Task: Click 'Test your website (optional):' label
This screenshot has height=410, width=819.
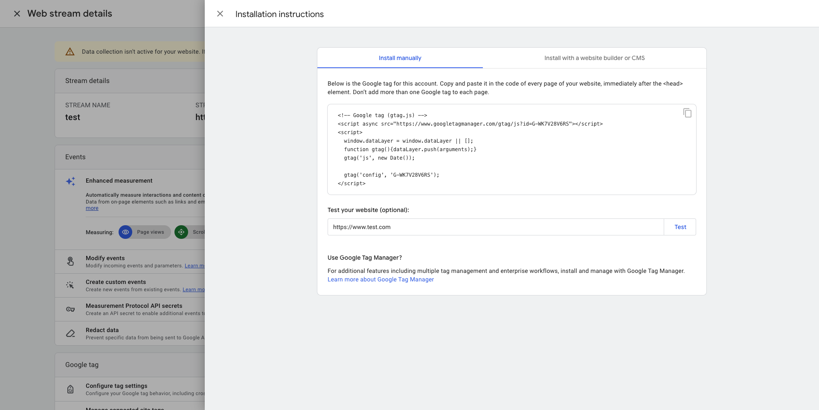Action: [x=368, y=210]
